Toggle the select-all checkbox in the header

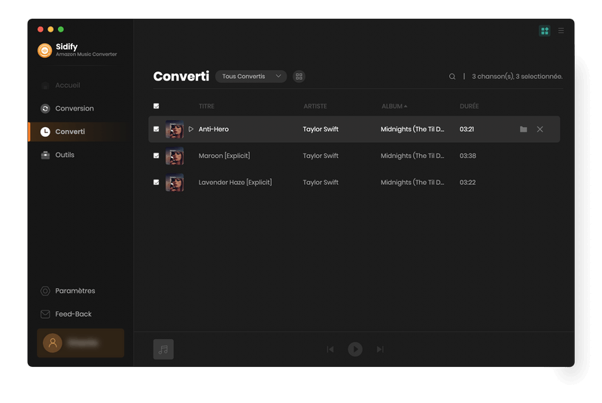[157, 106]
